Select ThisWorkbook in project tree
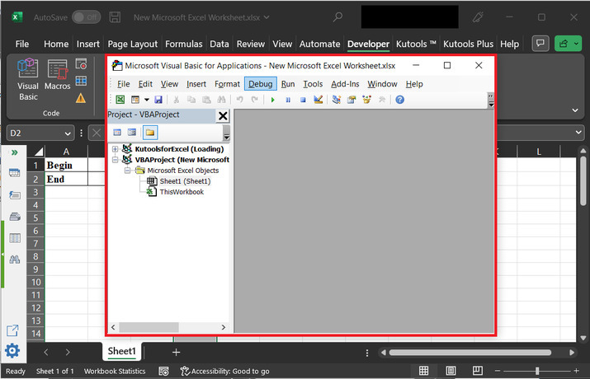The image size is (590, 379). 182,192
